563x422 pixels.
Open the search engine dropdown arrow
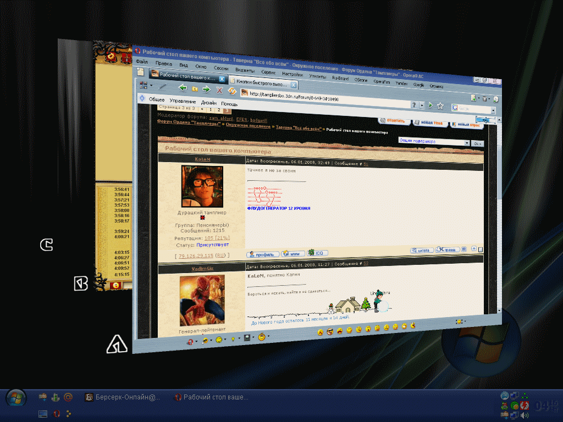coord(493,110)
